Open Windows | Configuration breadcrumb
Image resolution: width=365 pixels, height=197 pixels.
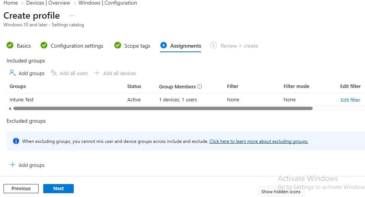pyautogui.click(x=108, y=3)
